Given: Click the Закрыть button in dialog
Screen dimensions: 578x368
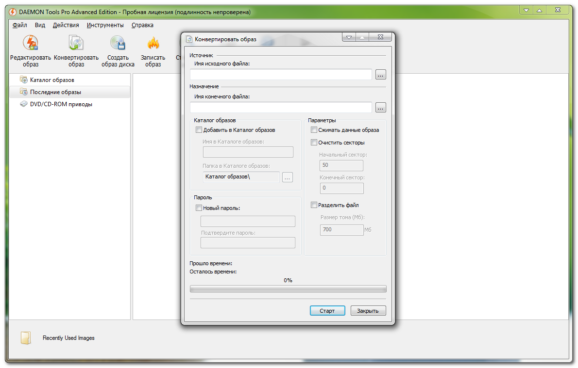Looking at the screenshot, I should 368,311.
